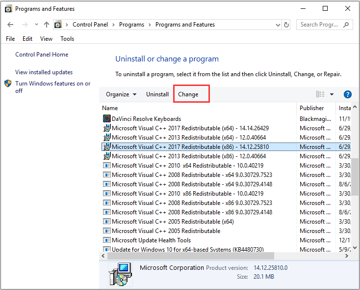Click the Microsoft Update Health Tools icon
Image resolution: width=360 pixels, height=290 pixels.
pos(107,240)
